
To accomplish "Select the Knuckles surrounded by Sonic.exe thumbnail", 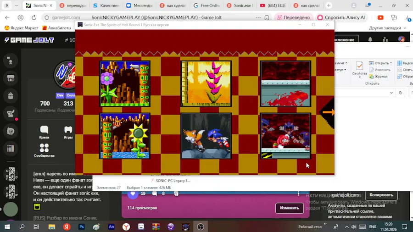I will (285, 136).
